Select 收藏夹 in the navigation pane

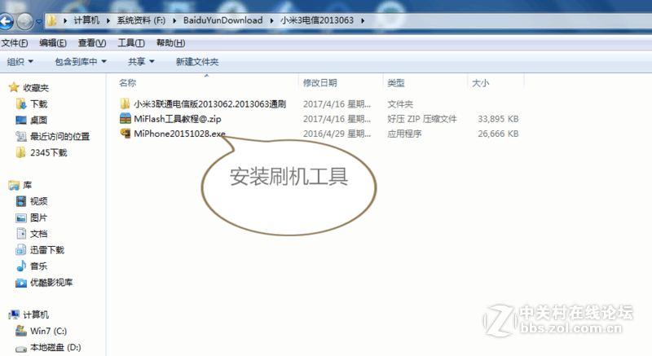tap(36, 88)
